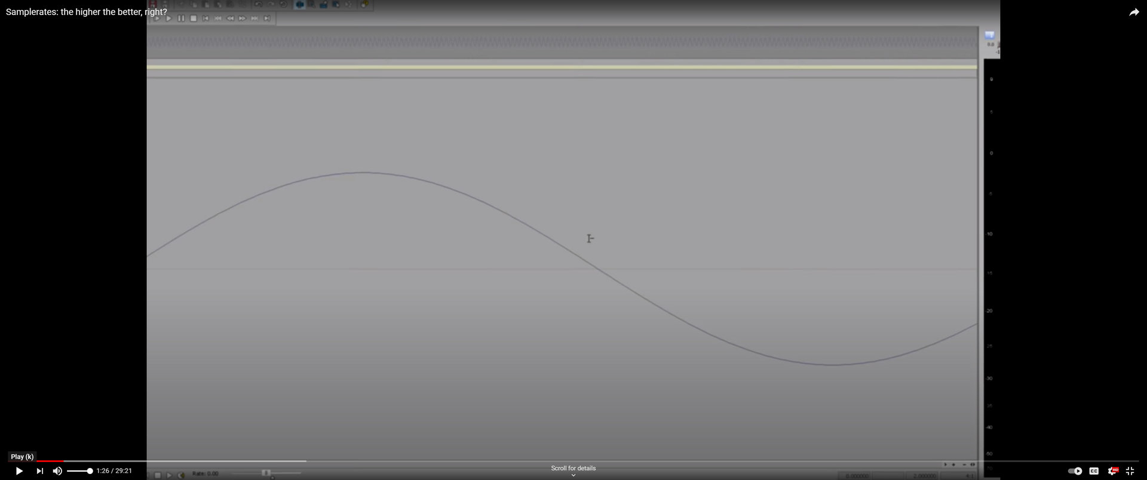Turn on closed captions
The height and width of the screenshot is (480, 1147).
coord(1094,471)
